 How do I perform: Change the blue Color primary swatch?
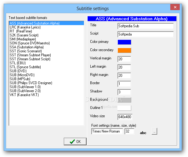(124, 42)
